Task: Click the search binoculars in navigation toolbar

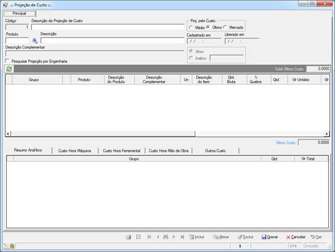Action: (166, 237)
